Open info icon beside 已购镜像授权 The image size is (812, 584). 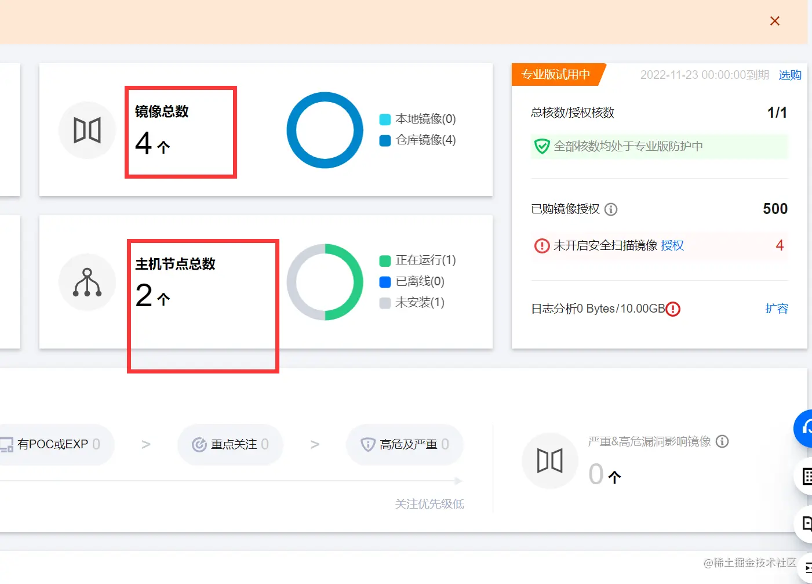611,209
